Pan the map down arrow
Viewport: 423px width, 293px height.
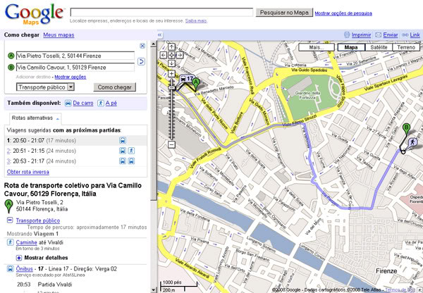click(x=171, y=63)
